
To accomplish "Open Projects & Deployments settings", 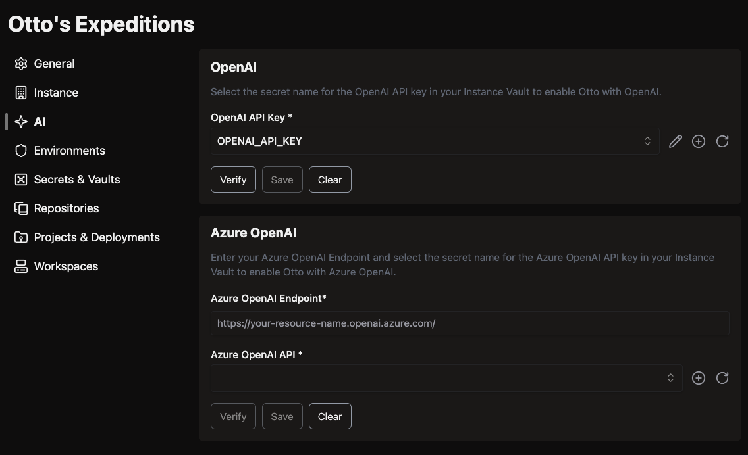I will point(97,237).
